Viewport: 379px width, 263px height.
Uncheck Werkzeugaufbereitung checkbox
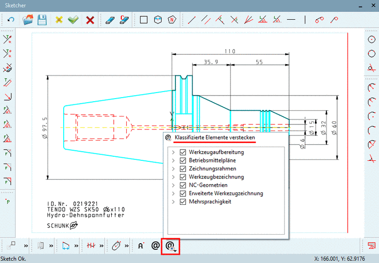pyautogui.click(x=183, y=152)
